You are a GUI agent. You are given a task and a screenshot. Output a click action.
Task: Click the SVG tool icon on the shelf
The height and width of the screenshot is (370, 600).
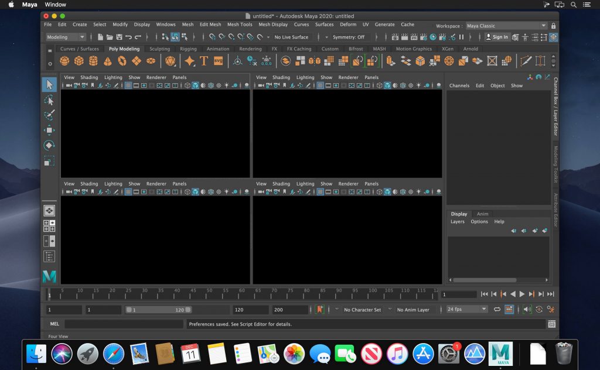click(217, 60)
